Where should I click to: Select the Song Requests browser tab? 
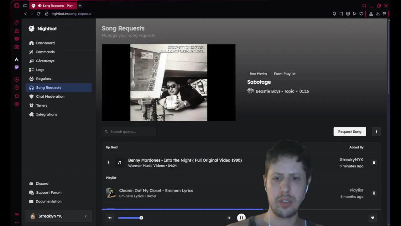pos(53,6)
